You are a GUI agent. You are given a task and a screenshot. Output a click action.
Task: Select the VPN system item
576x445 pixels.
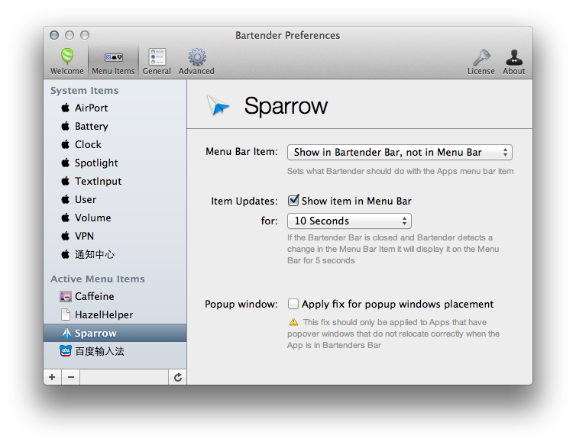pyautogui.click(x=84, y=236)
